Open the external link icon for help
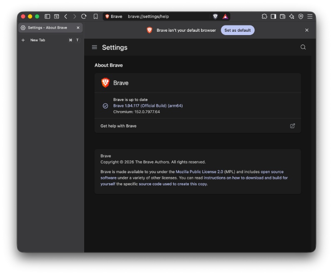This screenshot has height=275, width=333. pyautogui.click(x=293, y=126)
